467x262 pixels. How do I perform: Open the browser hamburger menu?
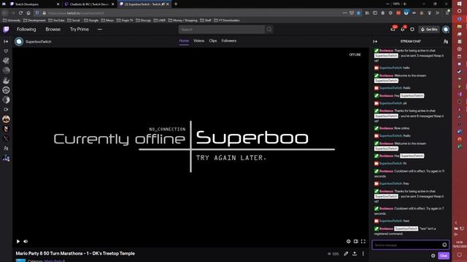pos(447,13)
